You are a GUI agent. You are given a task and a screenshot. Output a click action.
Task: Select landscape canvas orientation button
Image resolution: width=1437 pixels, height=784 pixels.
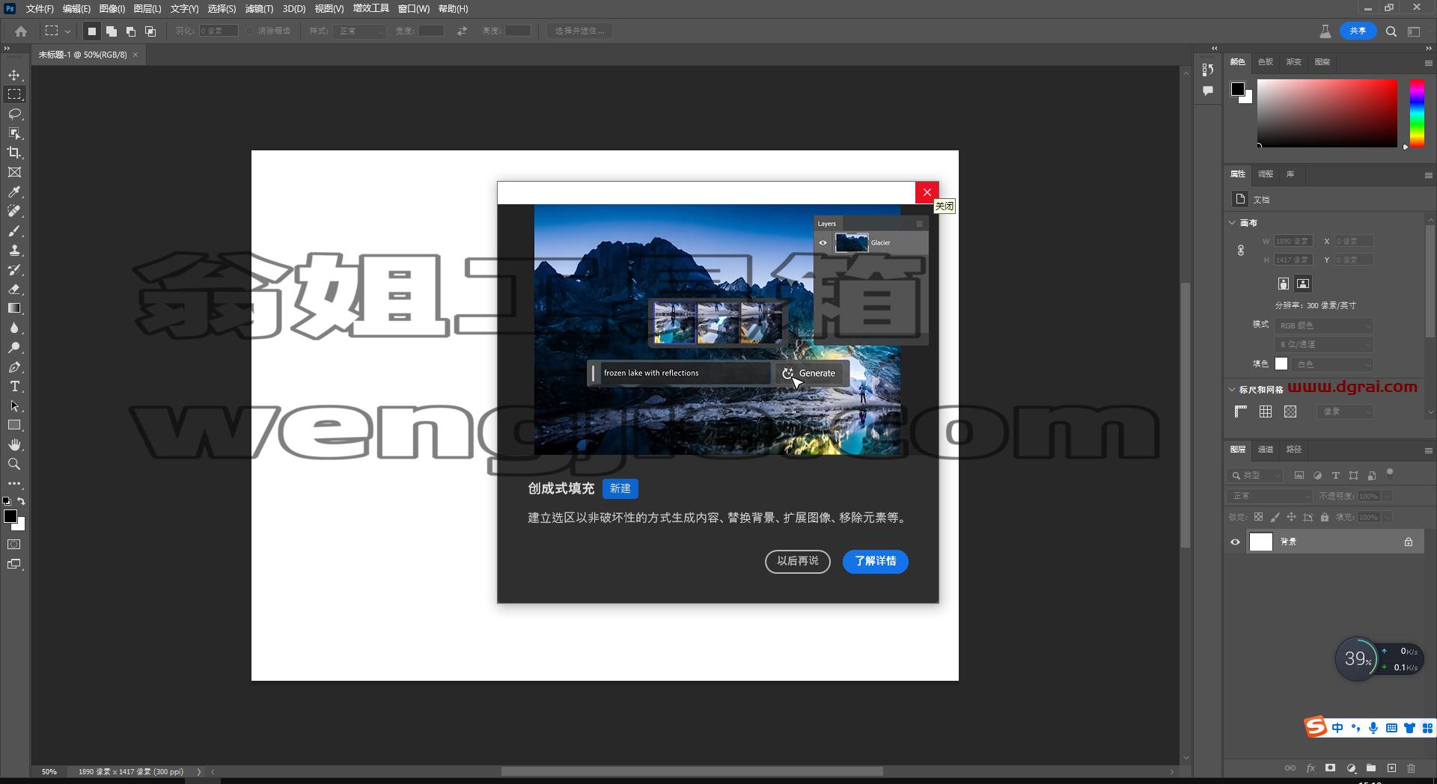click(1303, 284)
